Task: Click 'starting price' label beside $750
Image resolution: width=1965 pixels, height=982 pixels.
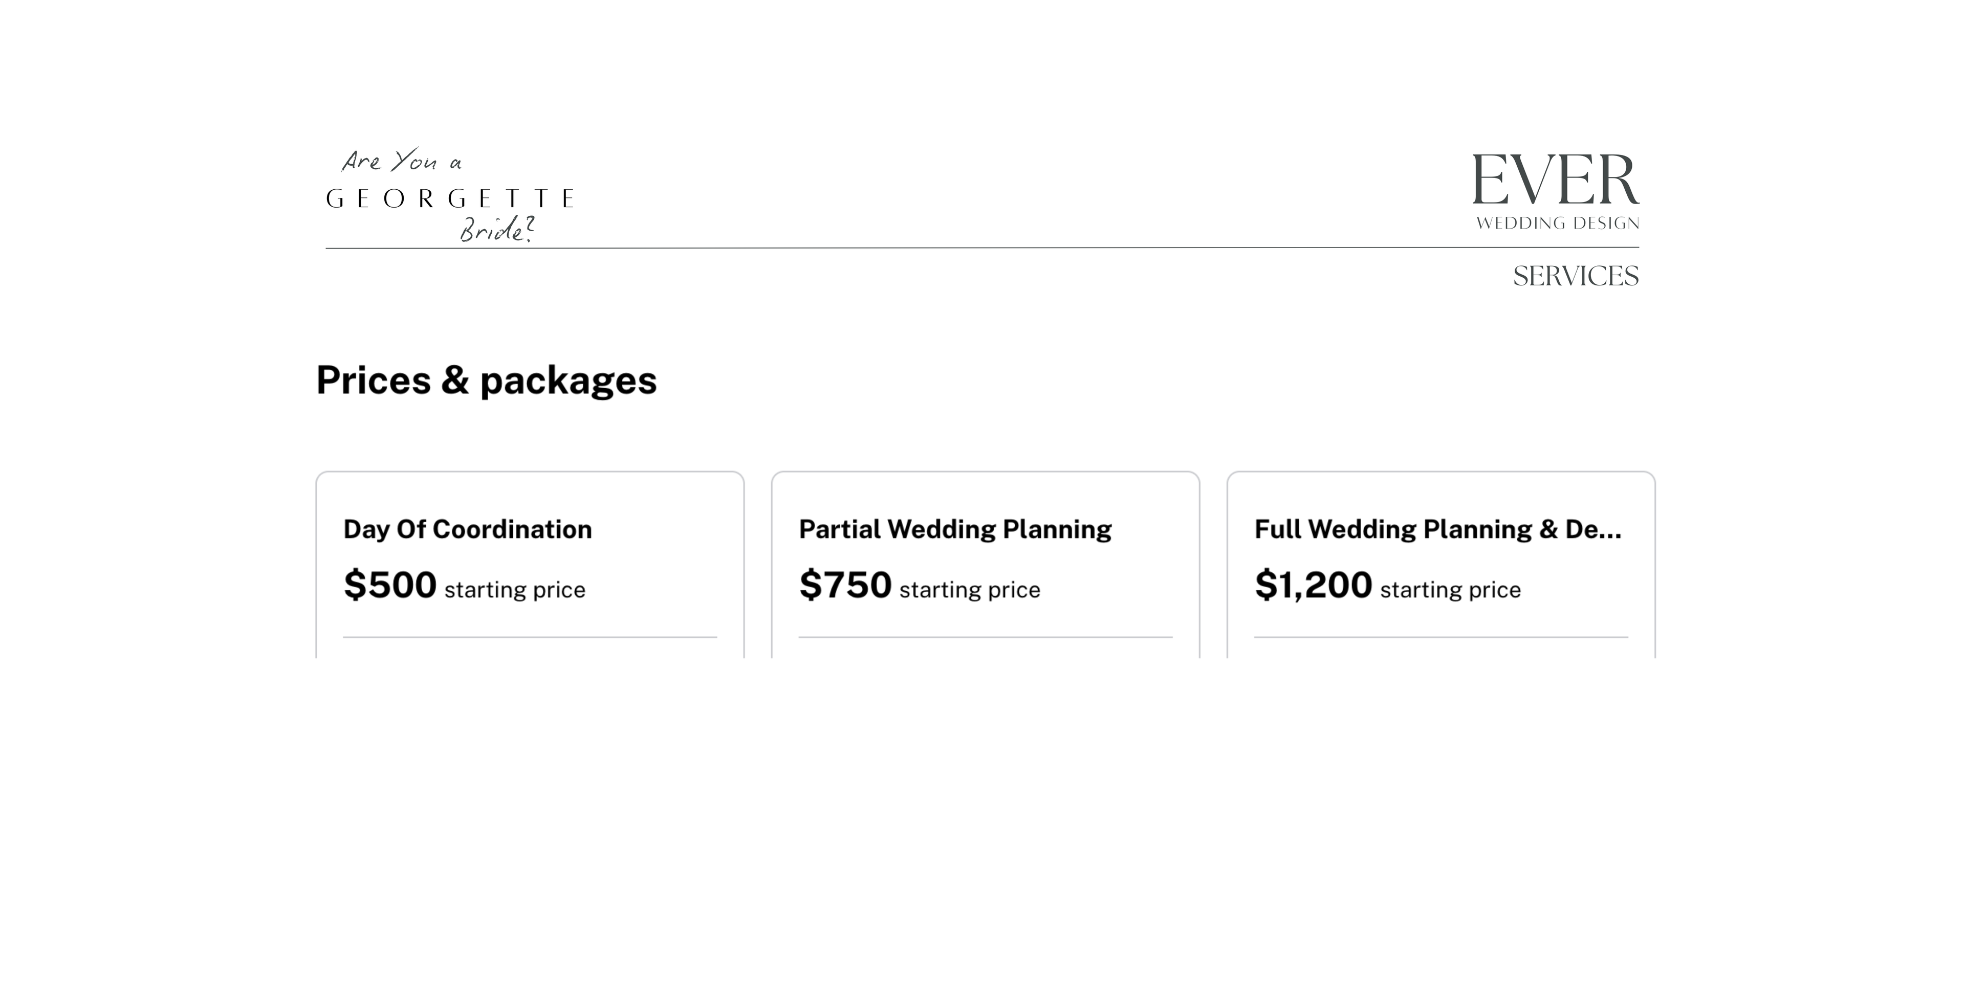Action: (970, 590)
